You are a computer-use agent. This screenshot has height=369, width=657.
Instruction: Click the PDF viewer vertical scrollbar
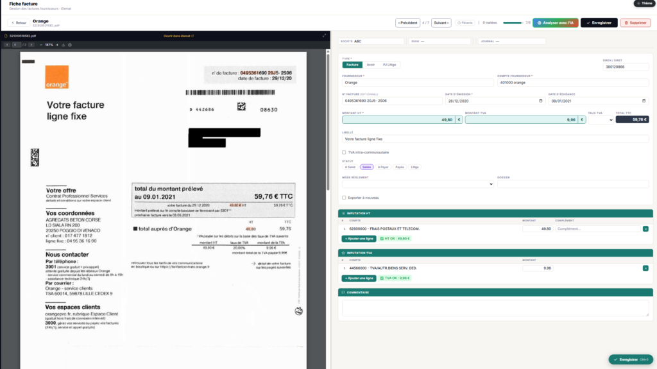tap(328, 121)
